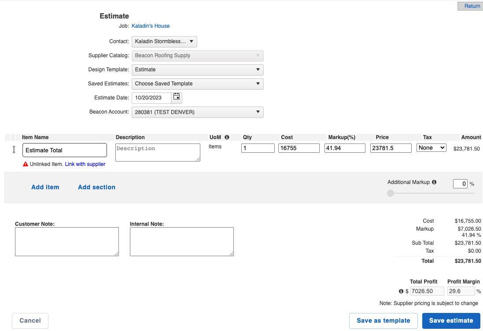
Task: Select the Beacon Account dropdown
Action: (x=197, y=112)
